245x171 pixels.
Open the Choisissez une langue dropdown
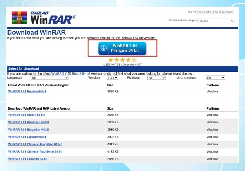216,21
